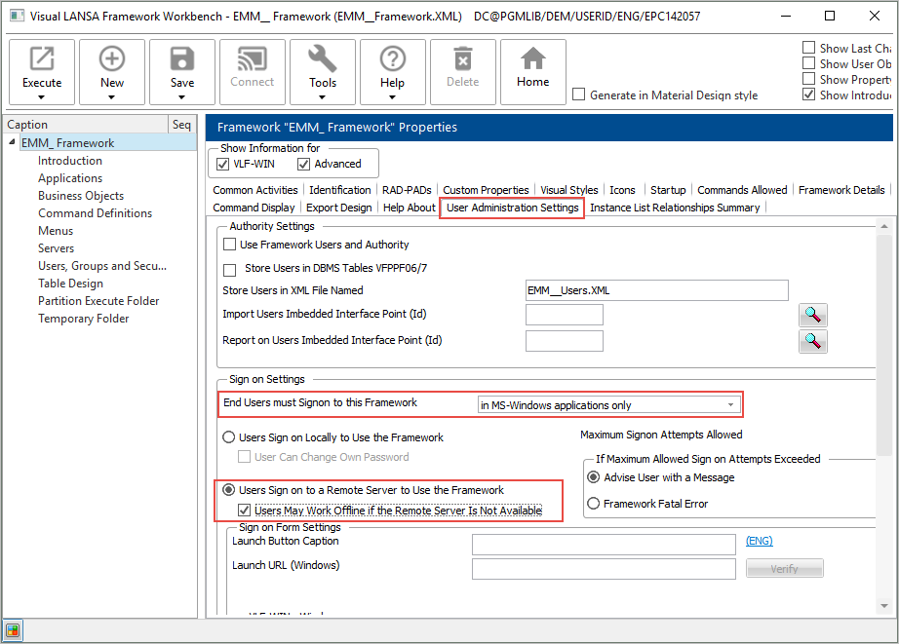Expand the New button dropdown arrow
This screenshot has height=644, width=899.
click(x=112, y=96)
